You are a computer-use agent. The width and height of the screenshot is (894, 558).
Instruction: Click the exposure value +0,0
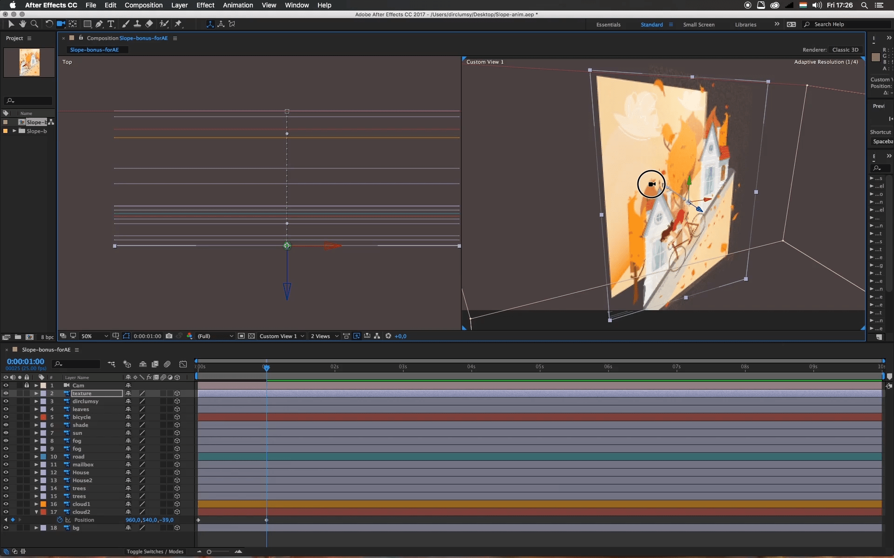(x=400, y=336)
